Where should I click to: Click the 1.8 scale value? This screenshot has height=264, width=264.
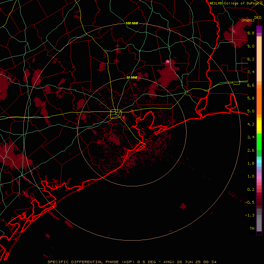point(251,163)
